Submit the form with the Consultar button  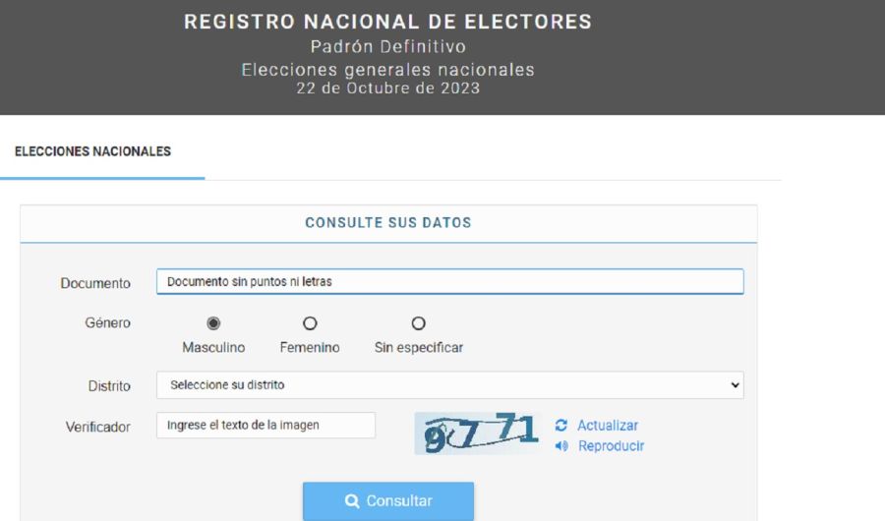pyautogui.click(x=388, y=501)
